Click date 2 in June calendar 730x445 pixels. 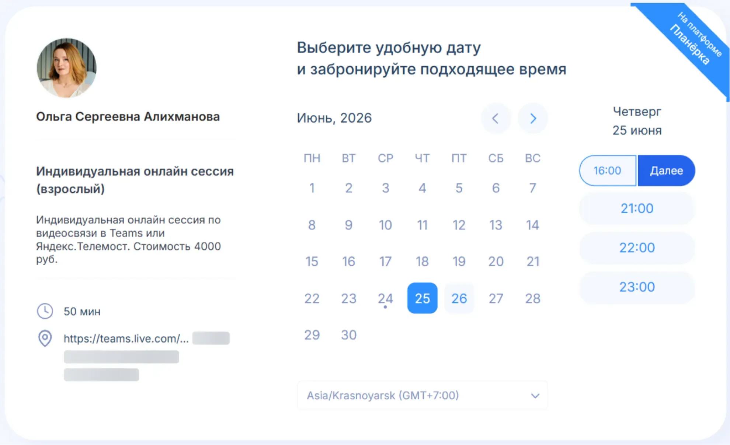point(349,188)
